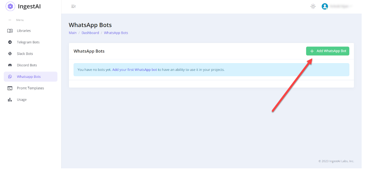
Task: Click the Menu ellipsis icon
Action: tap(10, 20)
